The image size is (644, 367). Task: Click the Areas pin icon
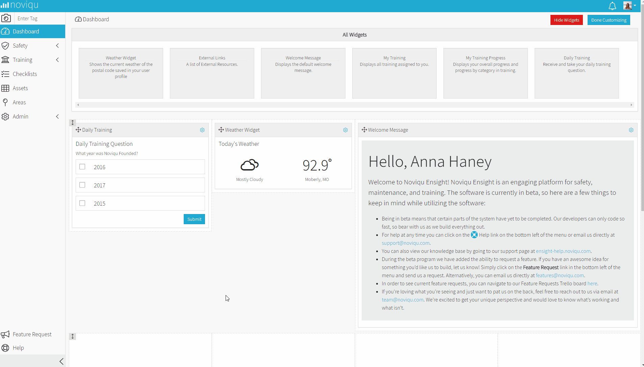point(5,102)
